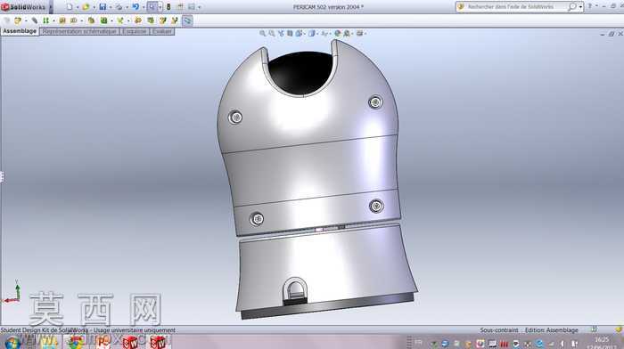Click the Zoom to Area icon
Screen dimensions: 624x349
pyautogui.click(x=272, y=34)
